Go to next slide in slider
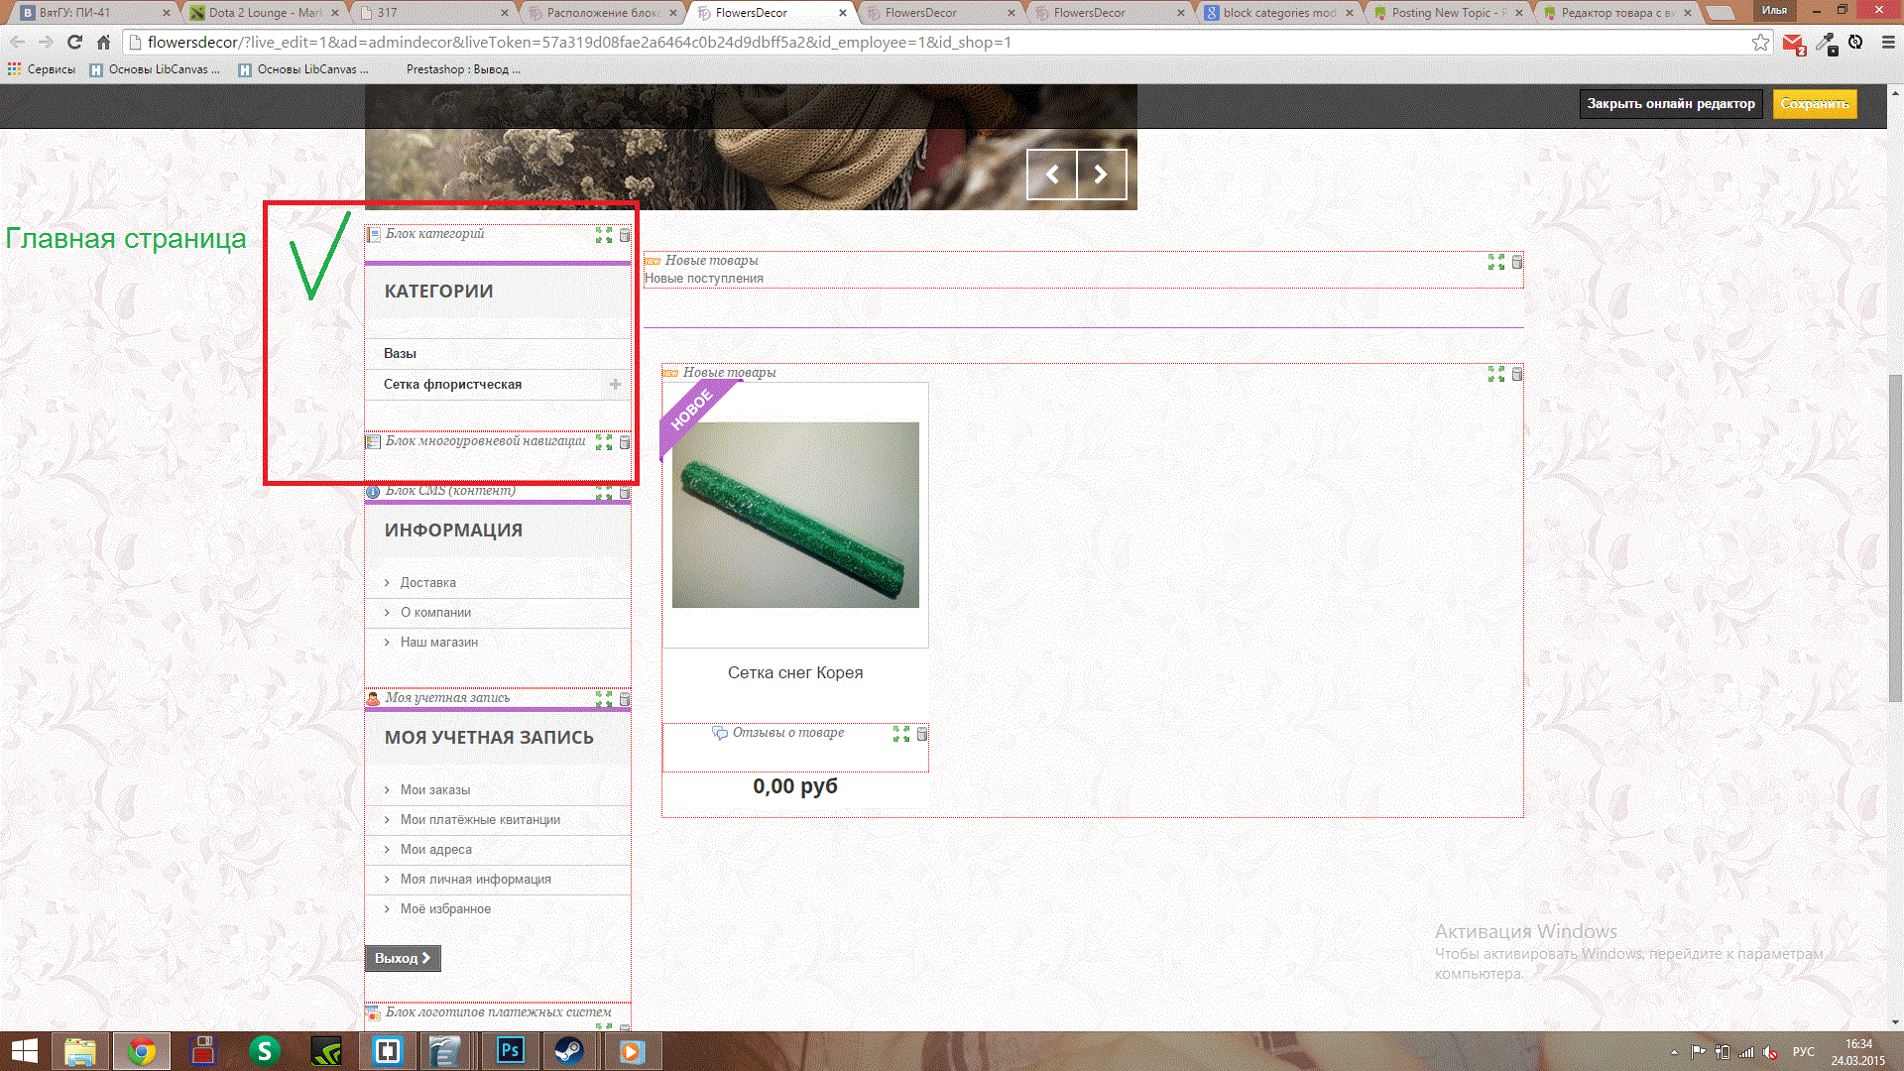 pos(1101,175)
